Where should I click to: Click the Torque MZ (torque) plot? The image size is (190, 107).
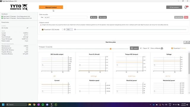point(132,65)
